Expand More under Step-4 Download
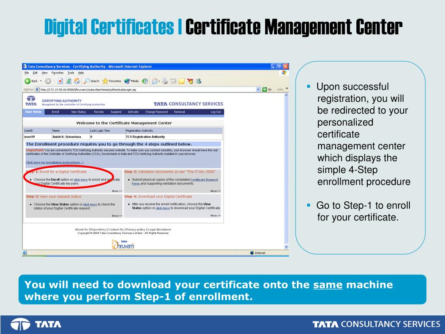This screenshot has height=334, width=445. pos(216,216)
